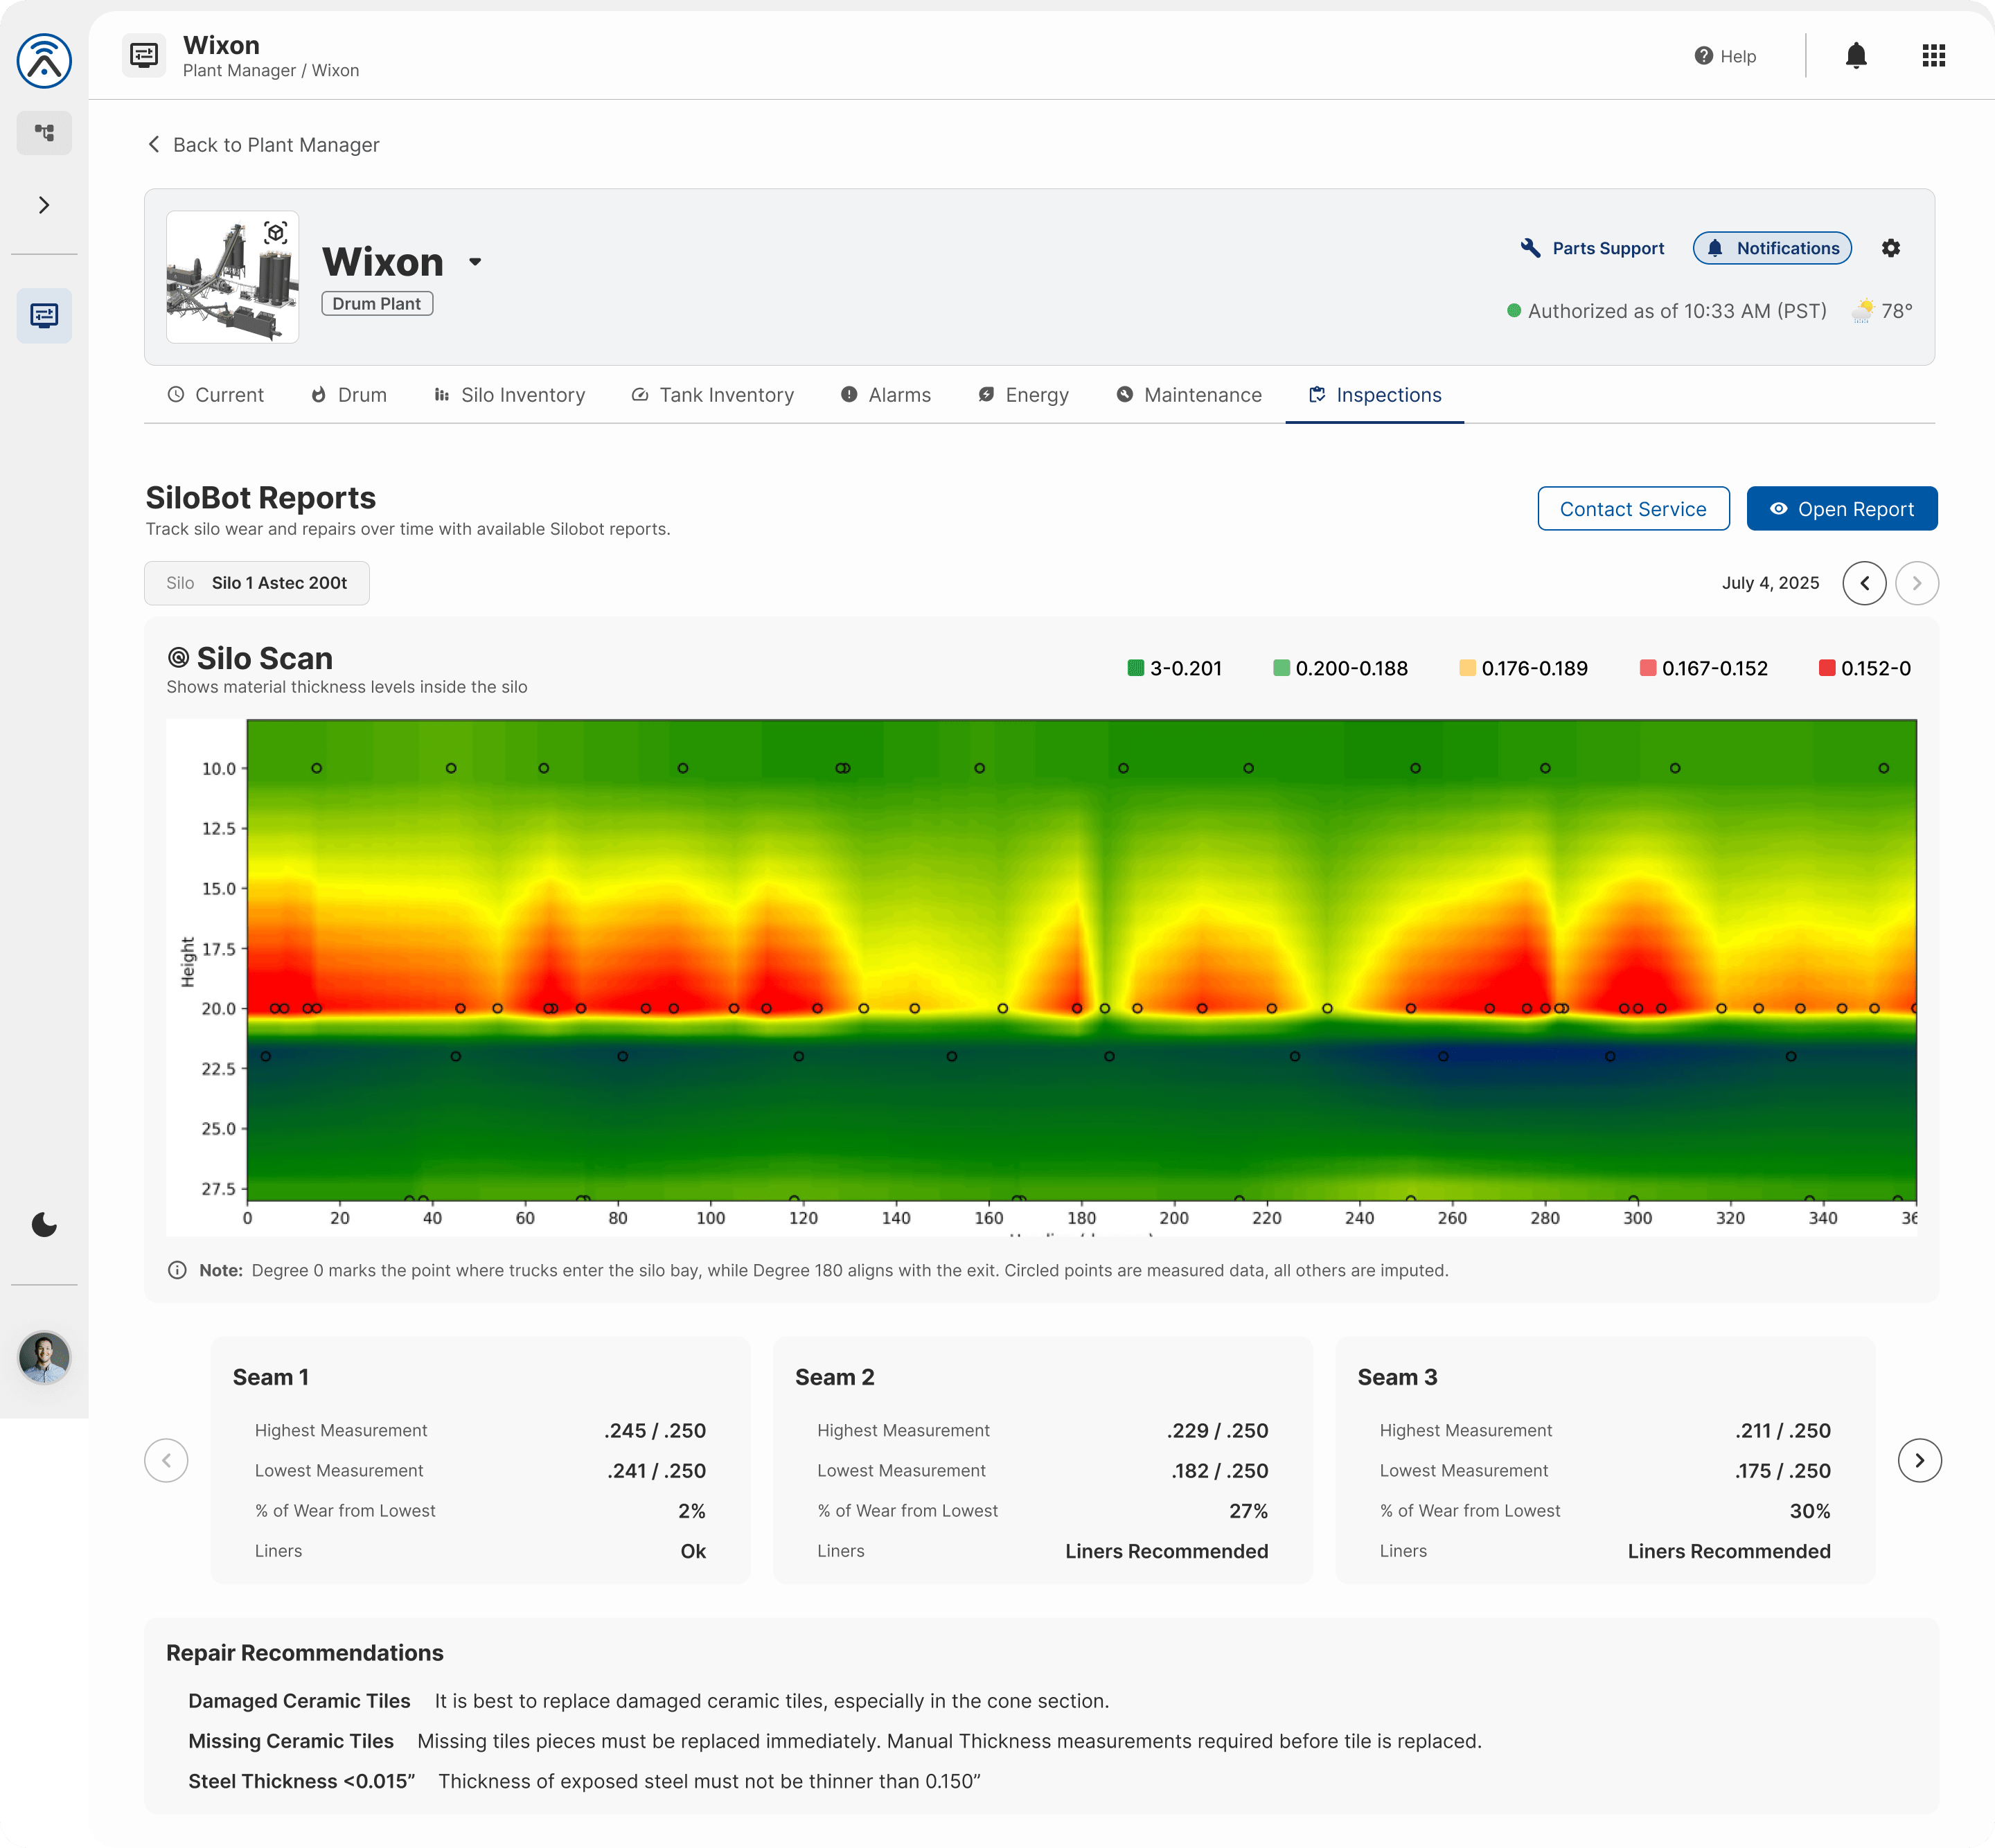Open the Silo Inventory tab
The image size is (1995, 1848).
click(509, 395)
